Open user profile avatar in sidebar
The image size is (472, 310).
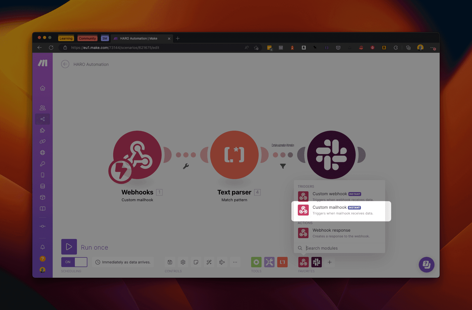pyautogui.click(x=43, y=270)
